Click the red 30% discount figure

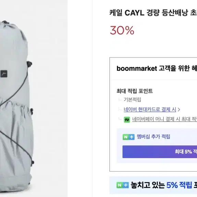(122, 30)
